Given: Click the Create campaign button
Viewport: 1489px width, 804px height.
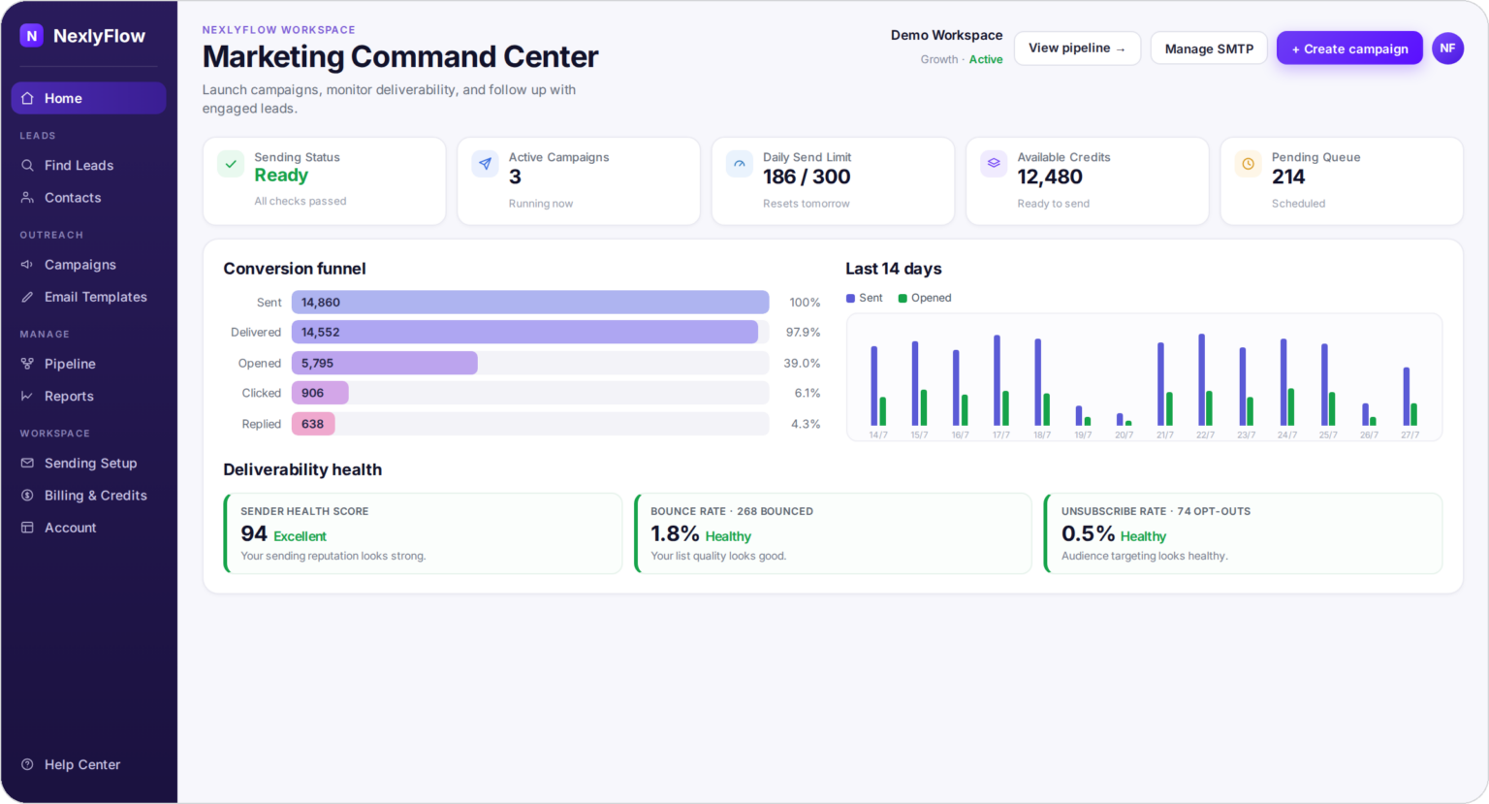Looking at the screenshot, I should [x=1349, y=48].
